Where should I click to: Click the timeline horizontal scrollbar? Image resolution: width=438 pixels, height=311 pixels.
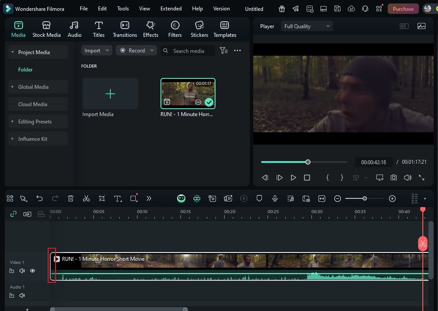119,309
